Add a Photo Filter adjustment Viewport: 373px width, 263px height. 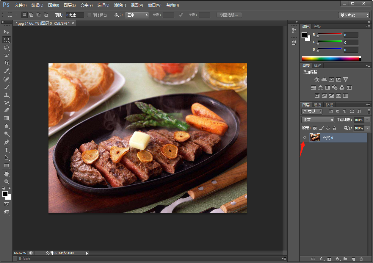click(335, 88)
